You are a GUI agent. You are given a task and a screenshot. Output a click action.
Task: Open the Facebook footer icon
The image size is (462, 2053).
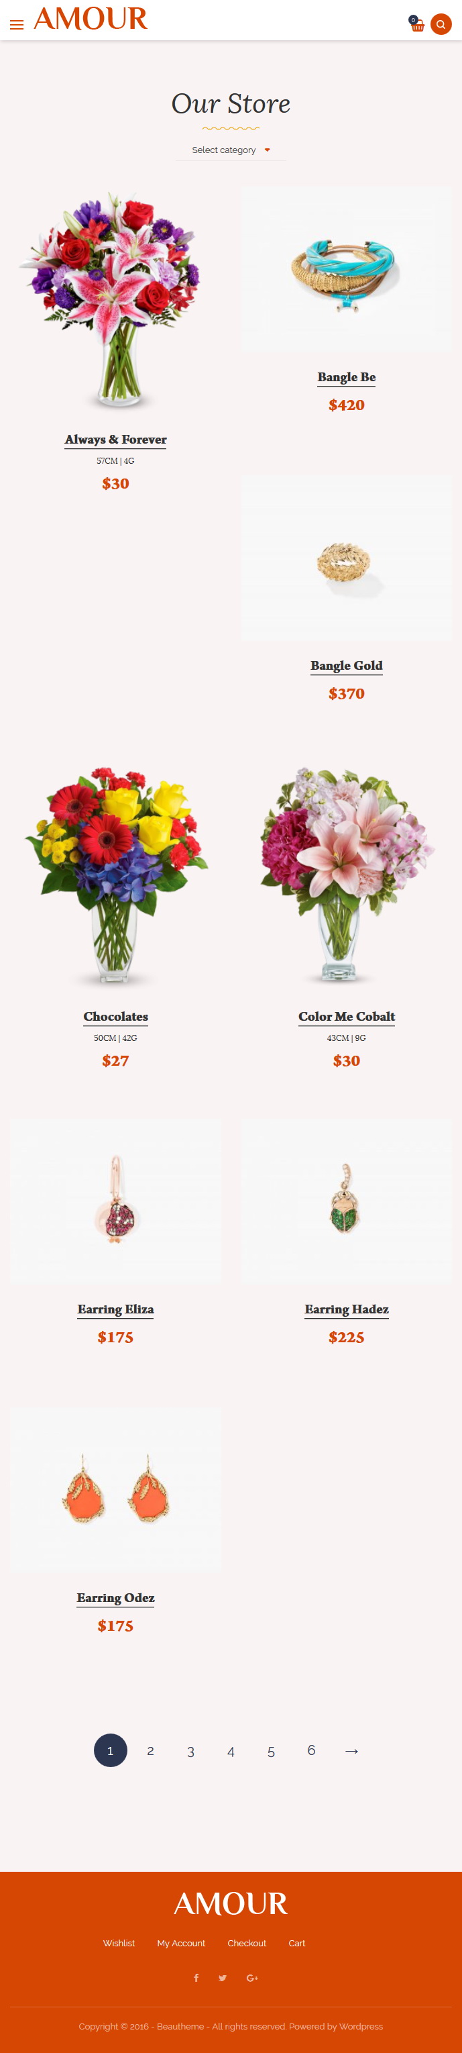click(196, 1977)
